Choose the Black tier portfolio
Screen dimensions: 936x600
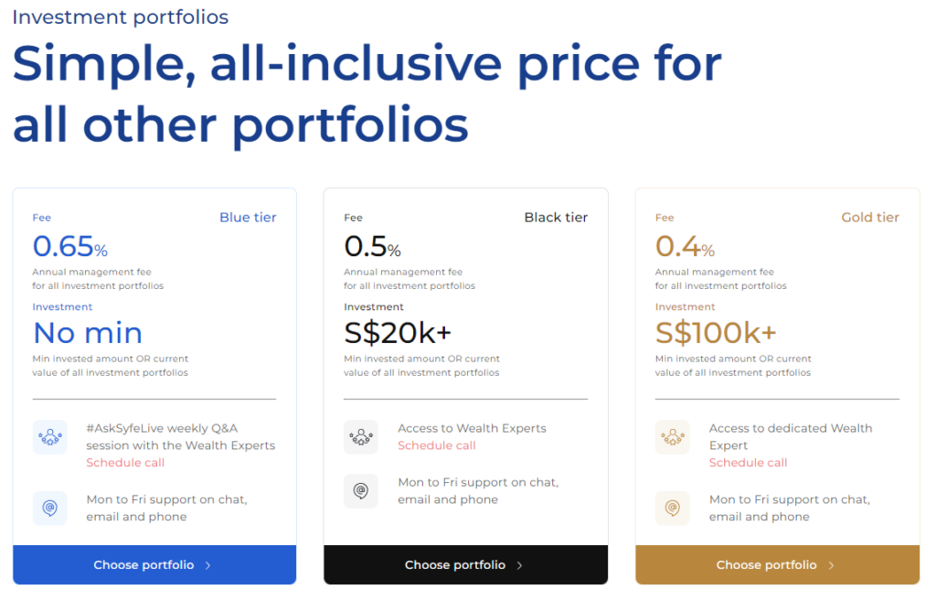pyautogui.click(x=465, y=564)
